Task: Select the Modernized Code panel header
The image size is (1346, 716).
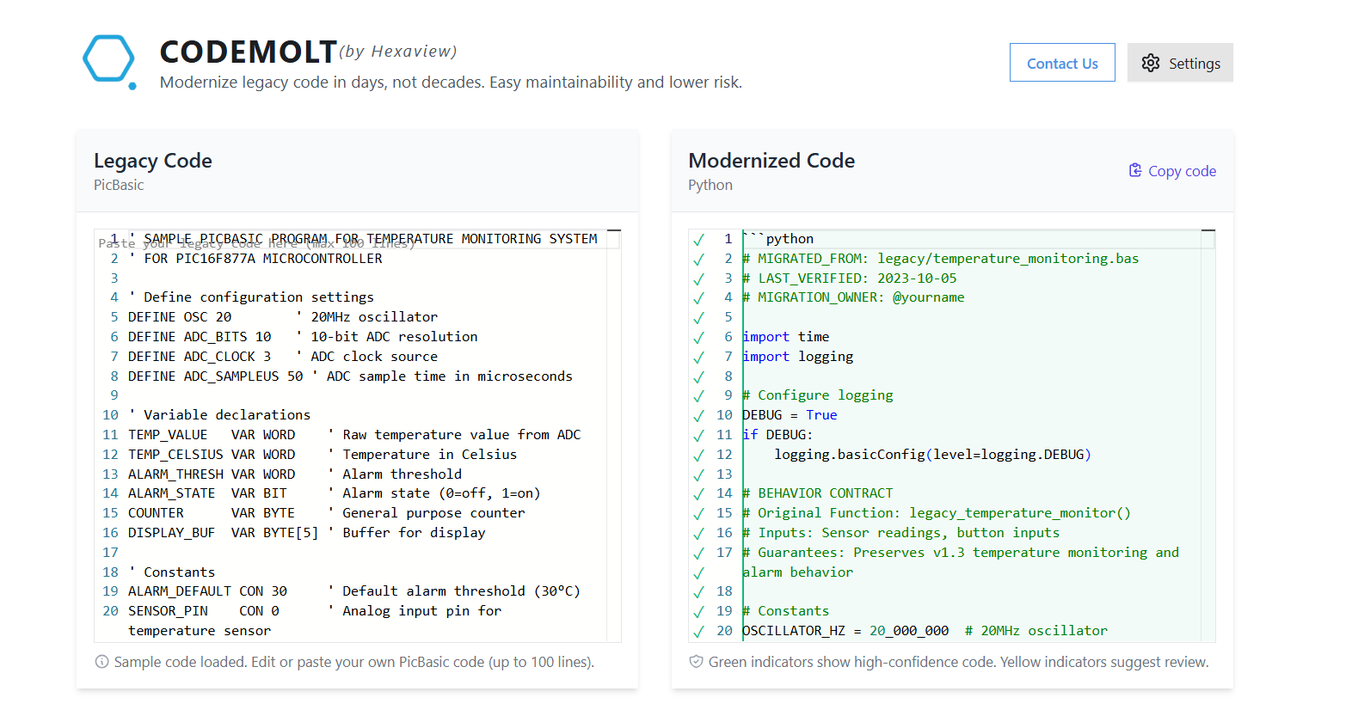Action: pos(771,161)
